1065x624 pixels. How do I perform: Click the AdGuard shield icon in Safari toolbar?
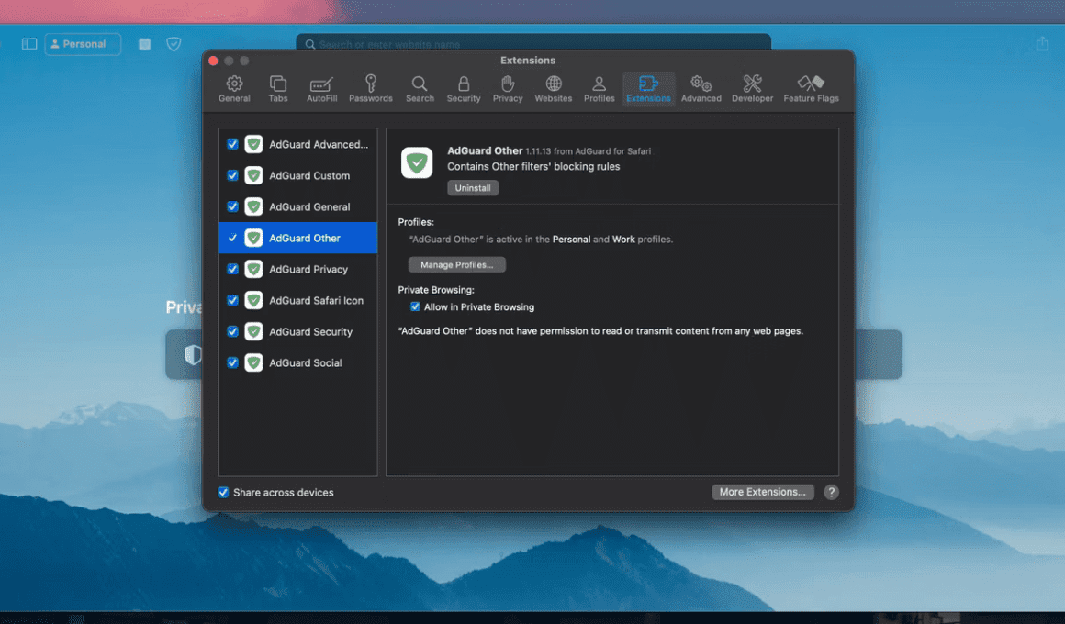[x=174, y=44]
